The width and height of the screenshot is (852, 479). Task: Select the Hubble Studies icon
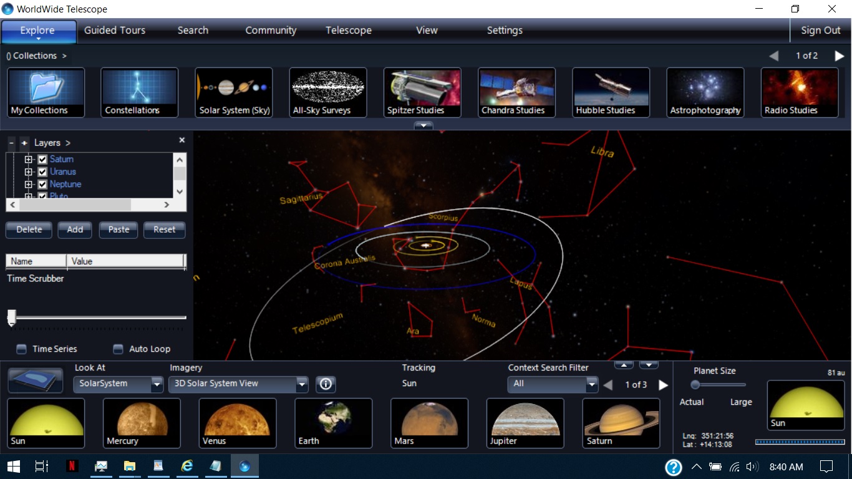click(611, 92)
